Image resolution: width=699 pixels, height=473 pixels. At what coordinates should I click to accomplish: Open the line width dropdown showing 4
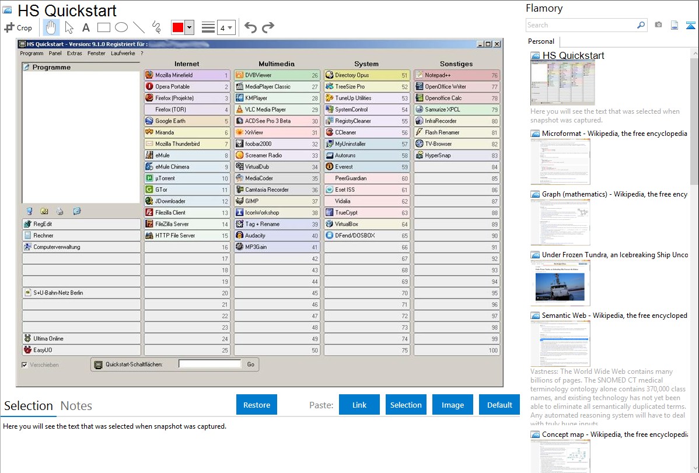[226, 27]
